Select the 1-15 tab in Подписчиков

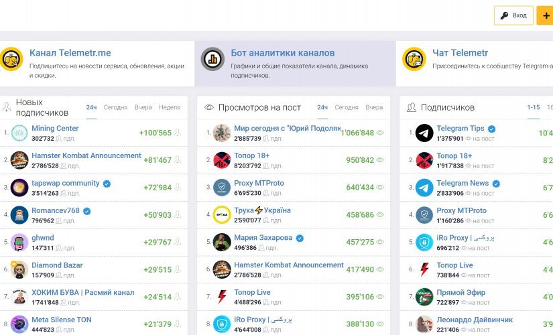coord(534,107)
